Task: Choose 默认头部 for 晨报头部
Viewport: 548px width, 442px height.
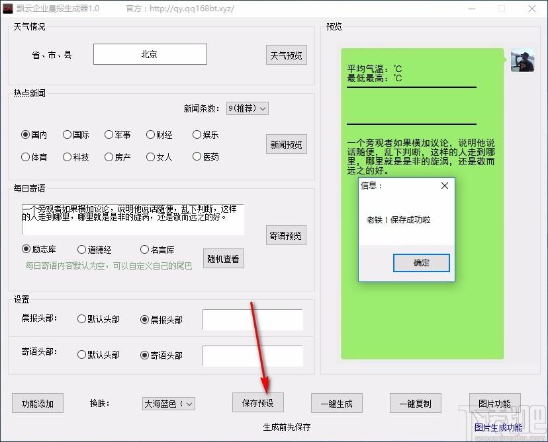Action: 99,319
